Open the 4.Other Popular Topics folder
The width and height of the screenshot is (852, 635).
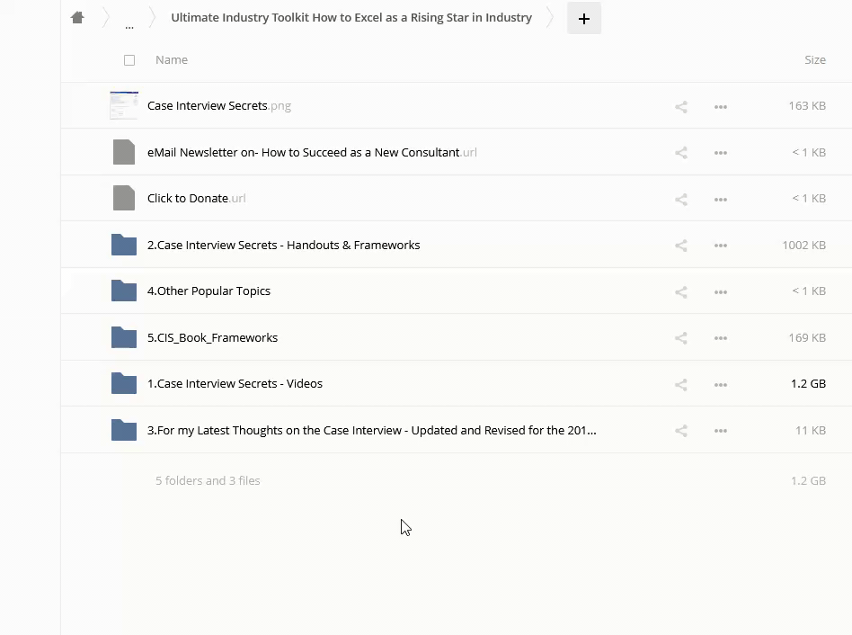(209, 291)
